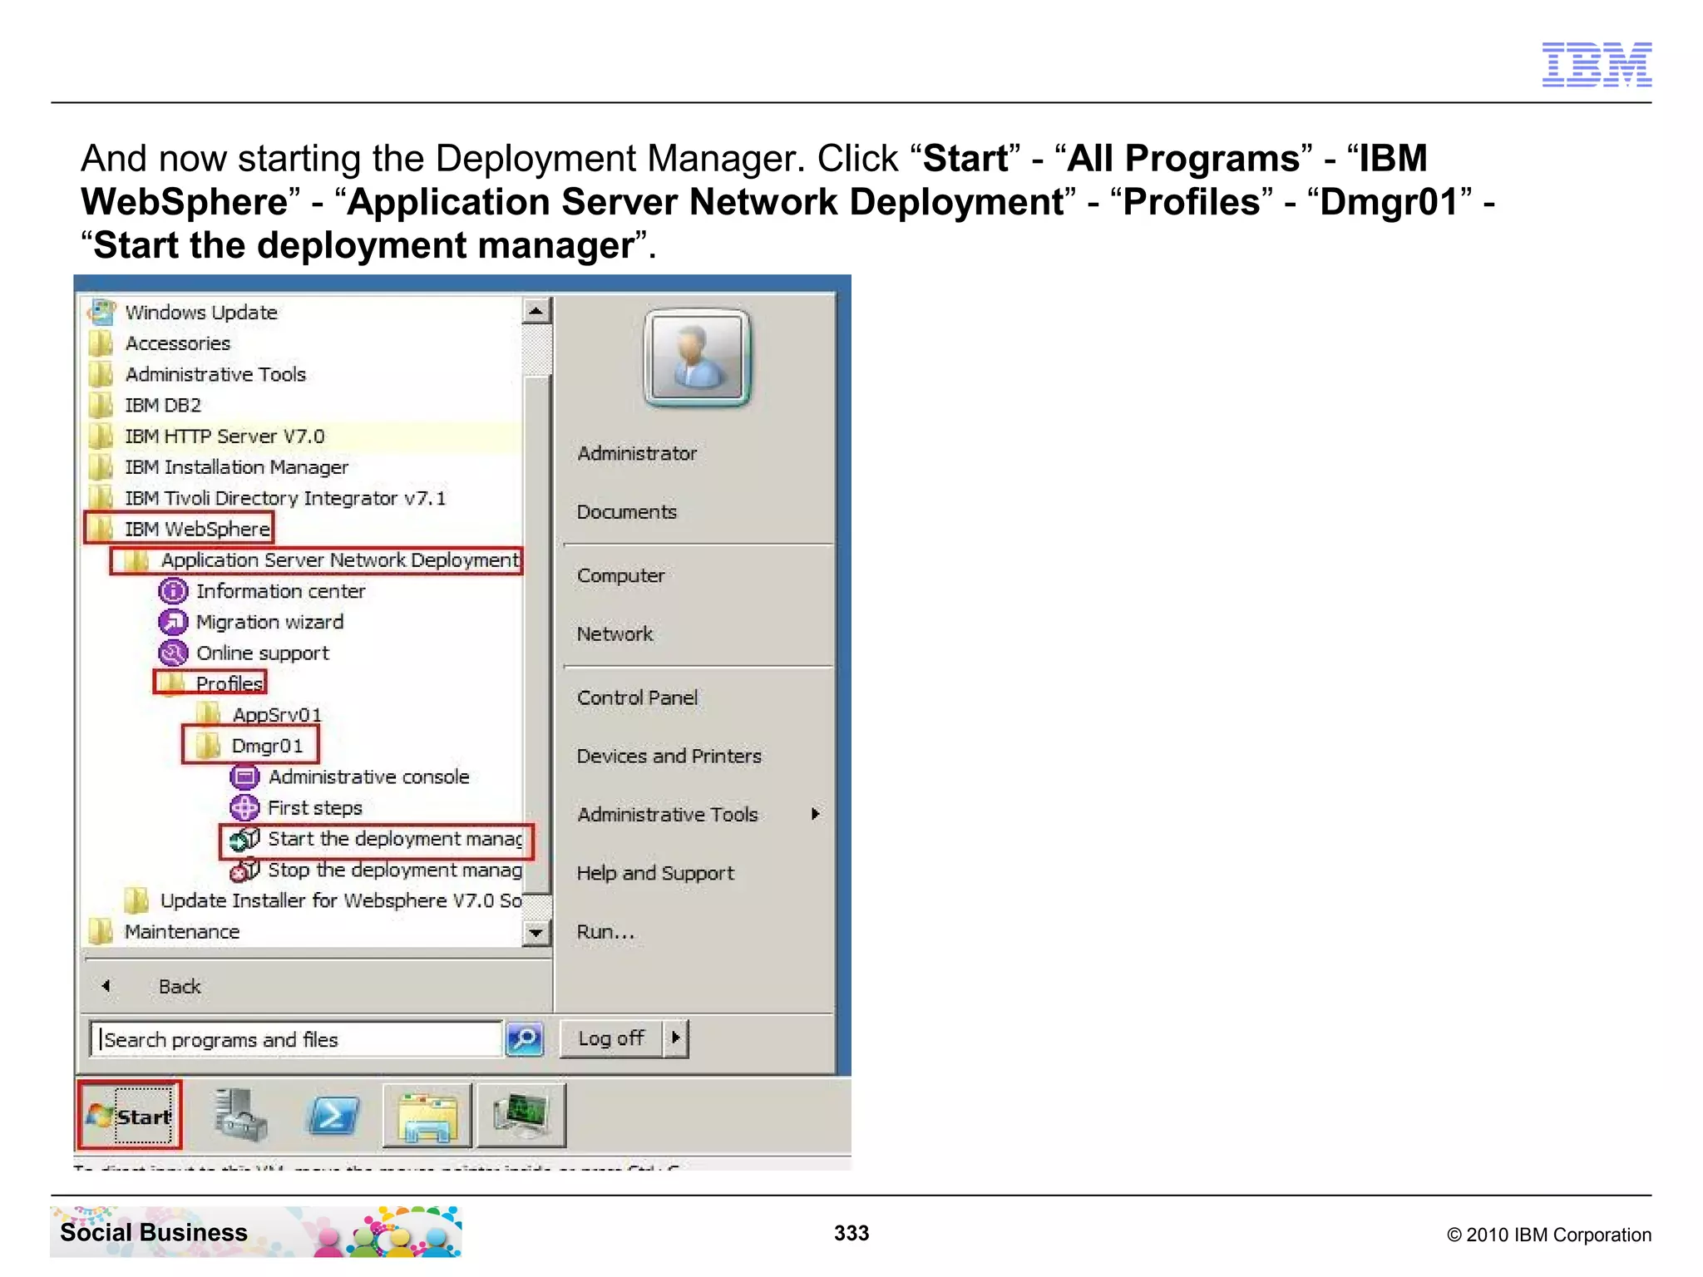
Task: Open Documents from the Start menu
Action: click(x=627, y=512)
